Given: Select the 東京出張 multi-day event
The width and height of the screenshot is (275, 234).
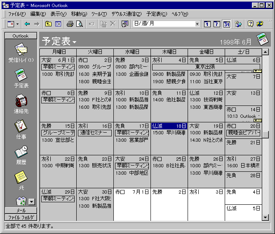Looking at the screenshot, I should [206, 67].
